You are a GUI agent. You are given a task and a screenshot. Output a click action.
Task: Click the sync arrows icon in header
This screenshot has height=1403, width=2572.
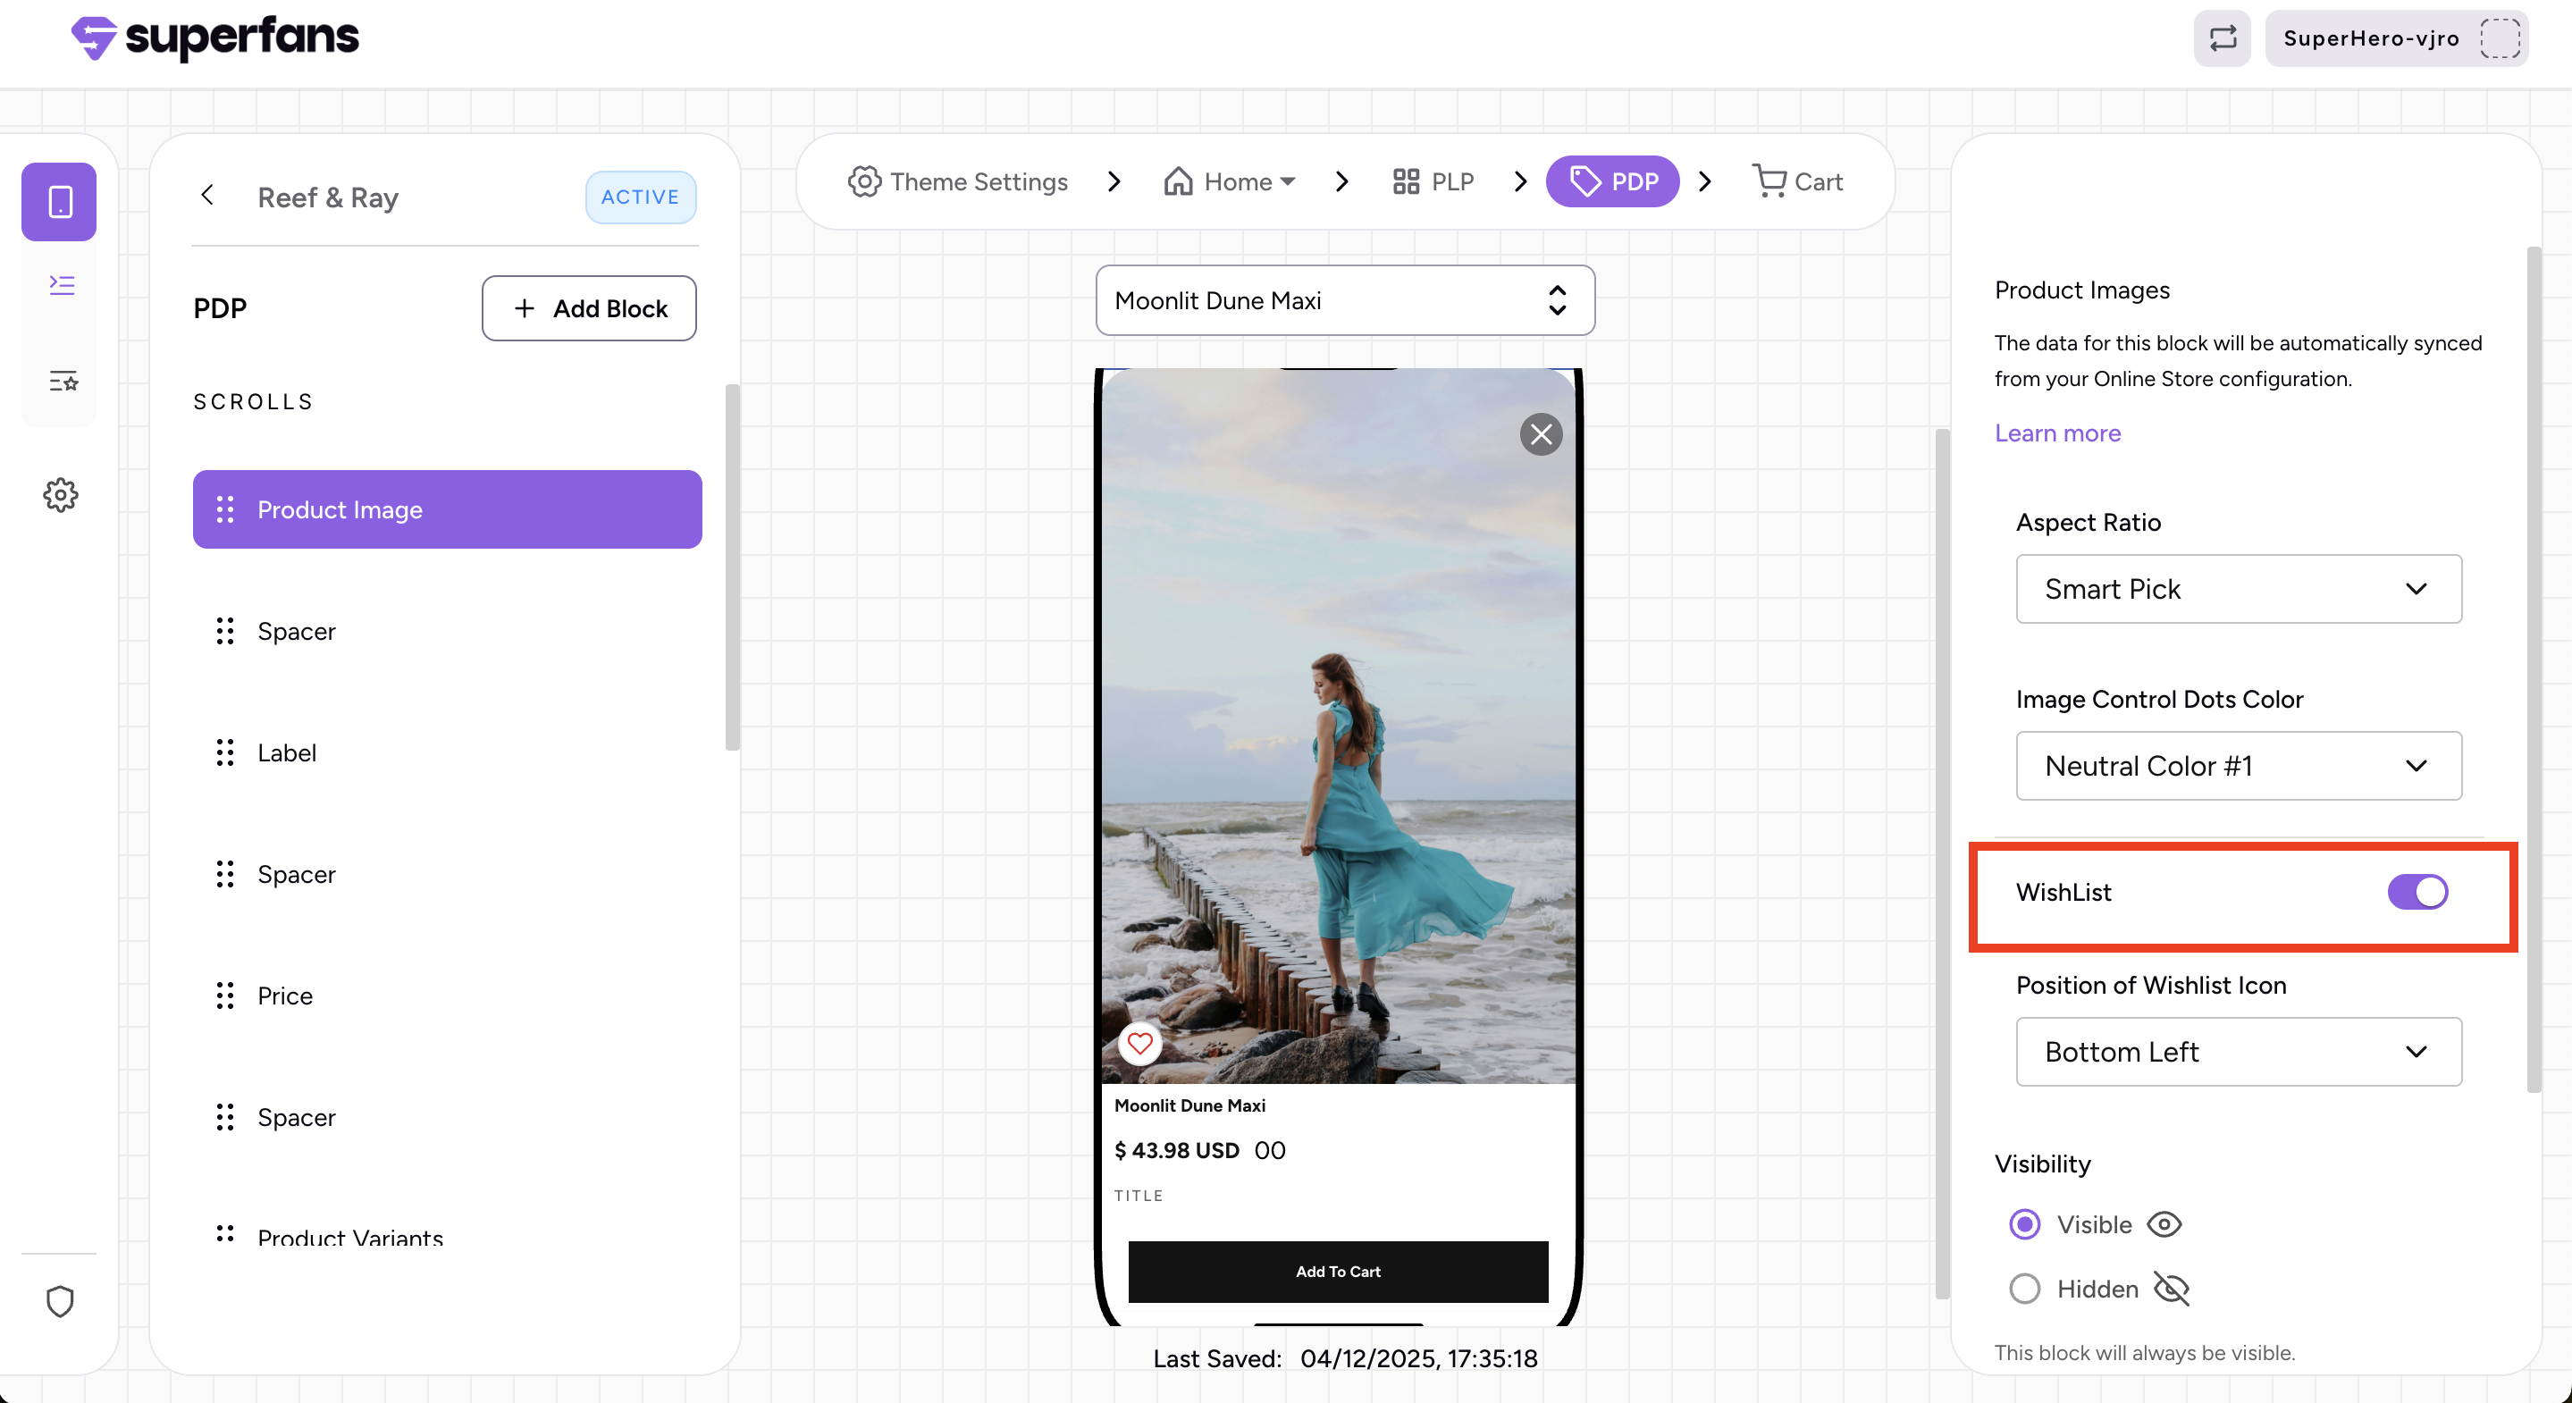(x=2223, y=39)
